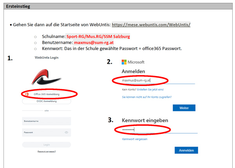Screen dimensions: 235x168
Task: Click the Passwort input field
Action: [x=47, y=132]
